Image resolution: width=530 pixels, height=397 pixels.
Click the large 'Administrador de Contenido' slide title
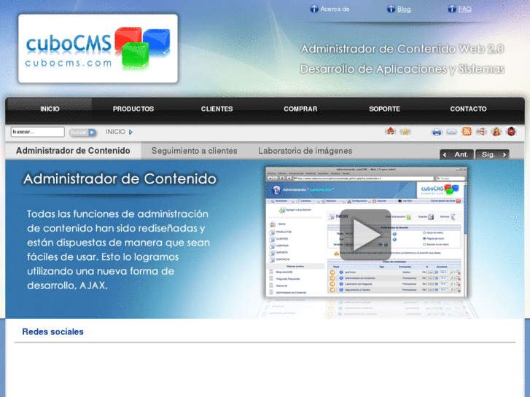(120, 178)
